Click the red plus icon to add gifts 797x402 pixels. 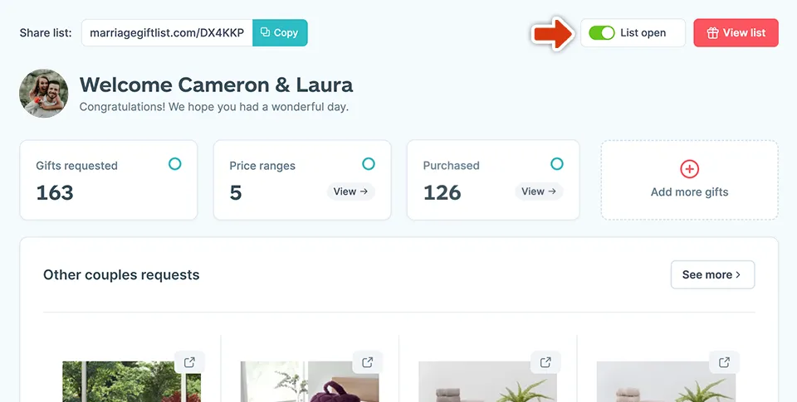tap(689, 169)
